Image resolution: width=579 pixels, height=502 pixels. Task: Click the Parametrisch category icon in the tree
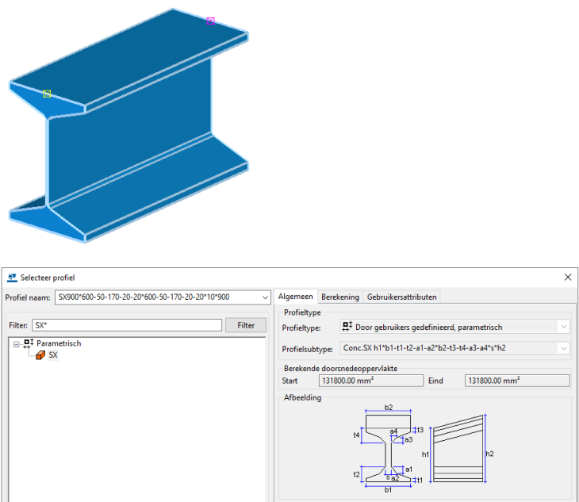click(x=29, y=343)
